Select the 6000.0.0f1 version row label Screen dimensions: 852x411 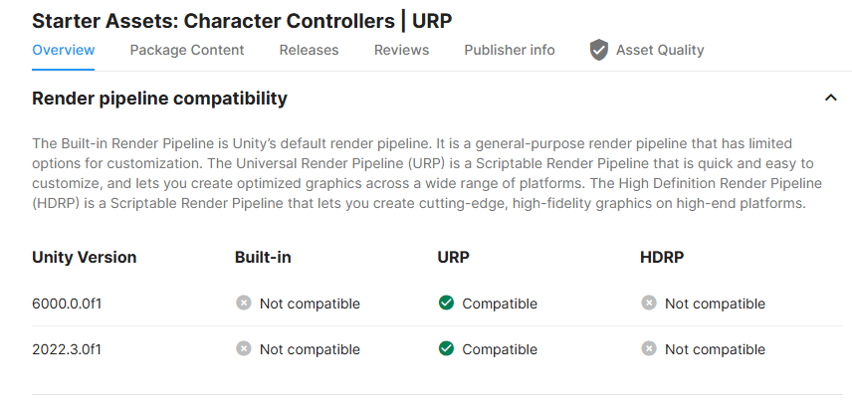pos(67,304)
